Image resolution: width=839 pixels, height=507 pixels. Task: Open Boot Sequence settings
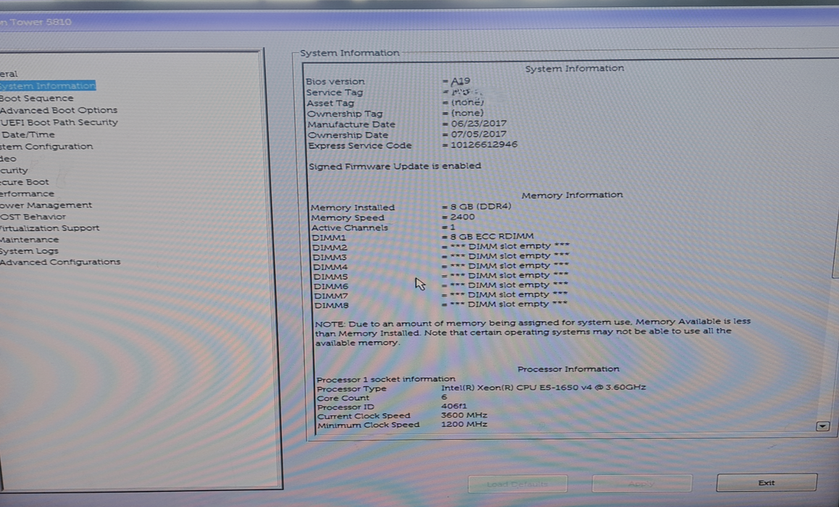tap(36, 99)
